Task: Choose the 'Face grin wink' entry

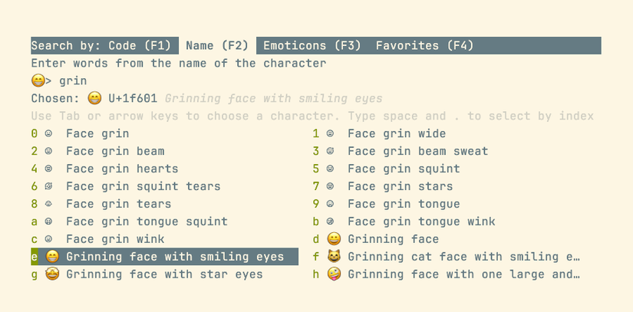Action: tap(115, 239)
